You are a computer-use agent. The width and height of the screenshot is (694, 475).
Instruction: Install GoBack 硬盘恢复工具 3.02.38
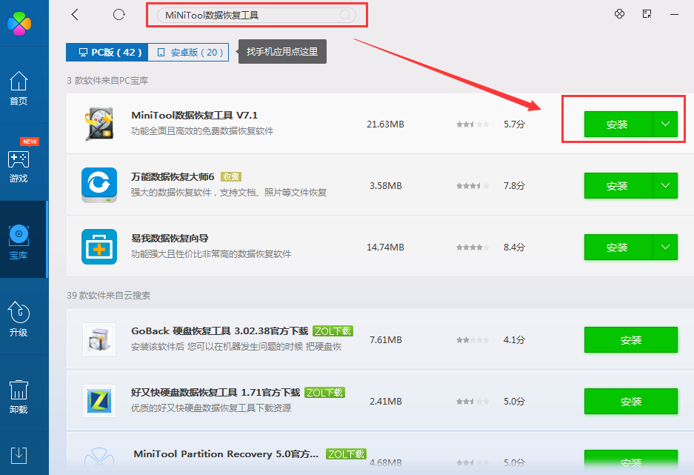pos(631,340)
